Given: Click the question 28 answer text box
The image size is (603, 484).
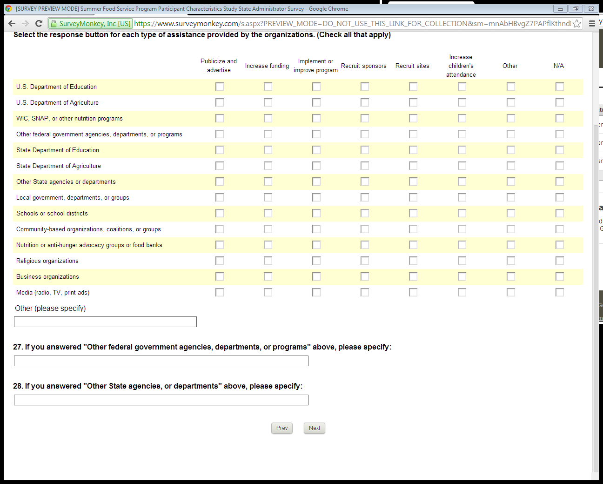Looking at the screenshot, I should (161, 400).
